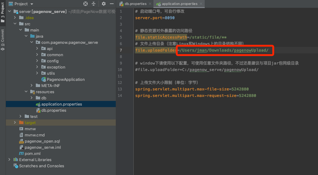Switch to db.properties tab
The width and height of the screenshot is (318, 175).
point(135,4)
